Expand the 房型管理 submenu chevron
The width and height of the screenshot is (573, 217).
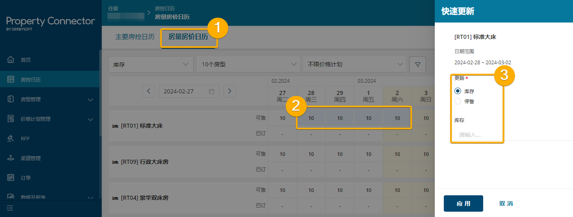[91, 99]
